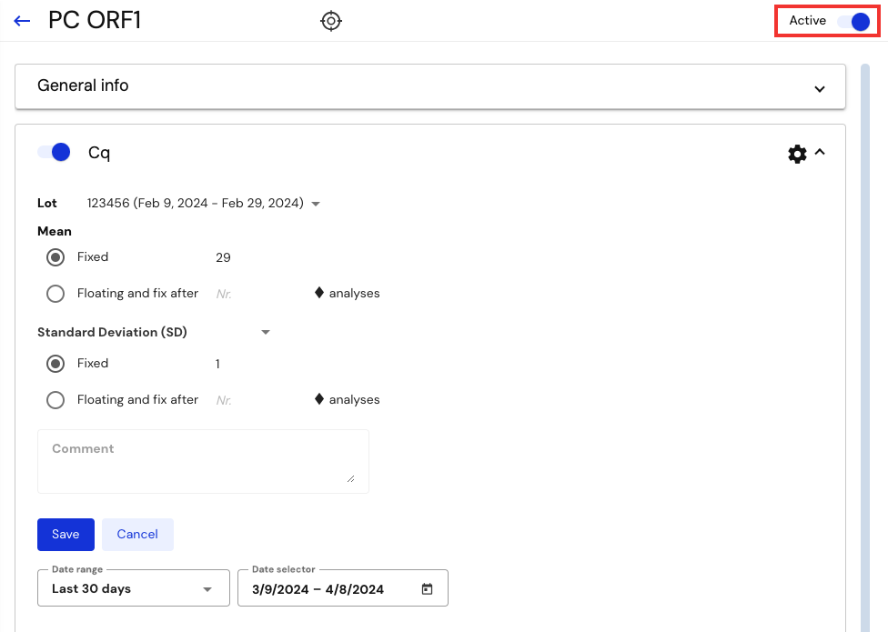Save the Cq settings
The image size is (888, 632).
66,534
